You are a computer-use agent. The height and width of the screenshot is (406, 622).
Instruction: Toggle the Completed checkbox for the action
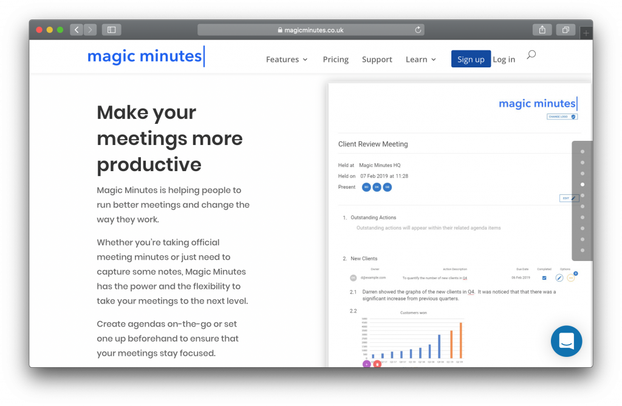tap(544, 278)
